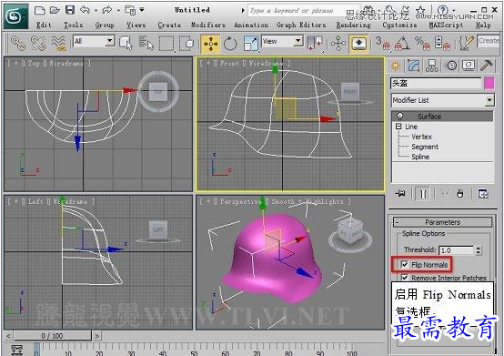Open the Hierarchy command panel tab
504x356 pixels.
pyautogui.click(x=431, y=66)
